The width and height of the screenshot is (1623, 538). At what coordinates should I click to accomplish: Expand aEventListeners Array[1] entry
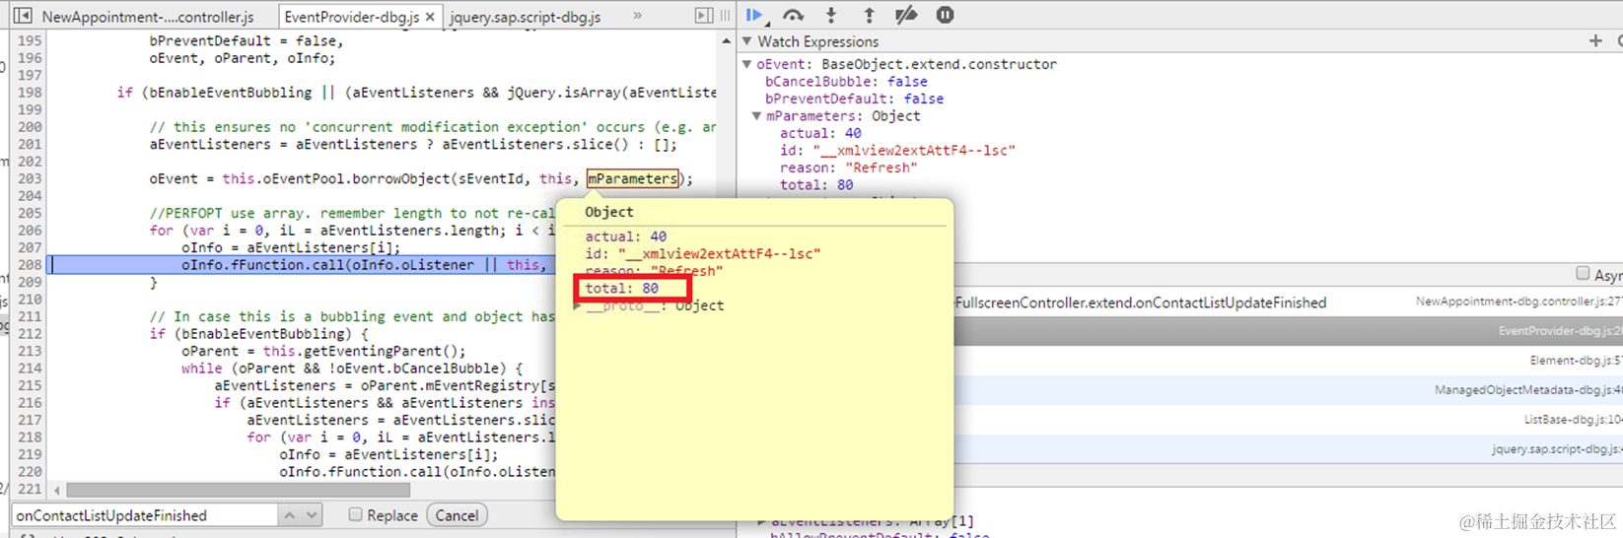point(761,521)
